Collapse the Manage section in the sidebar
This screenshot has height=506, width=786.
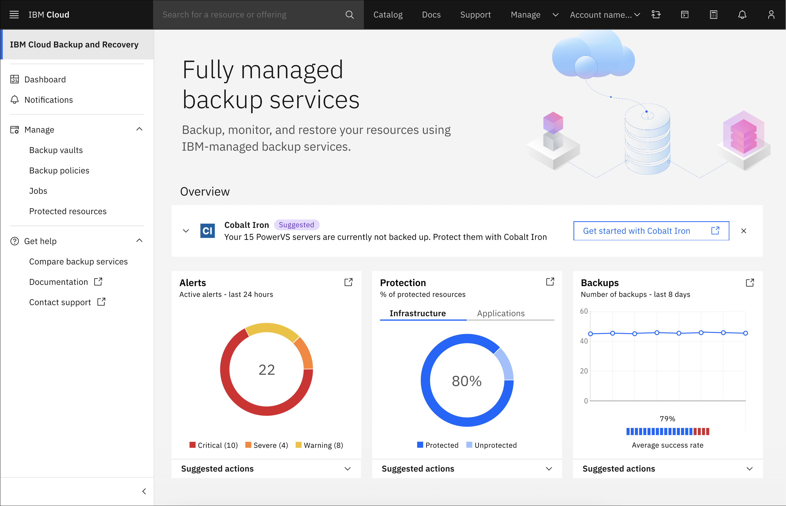point(140,129)
